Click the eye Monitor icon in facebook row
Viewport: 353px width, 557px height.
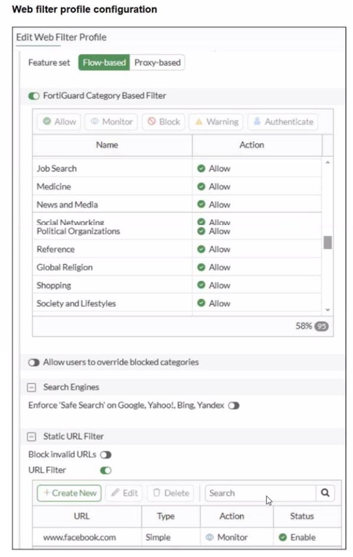(x=210, y=537)
